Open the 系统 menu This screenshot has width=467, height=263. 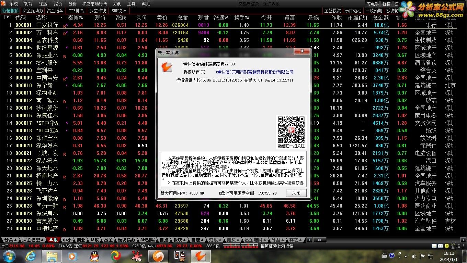14,4
